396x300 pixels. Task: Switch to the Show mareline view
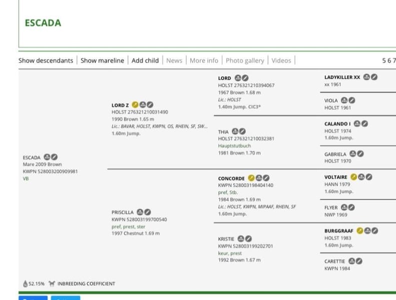tap(102, 60)
